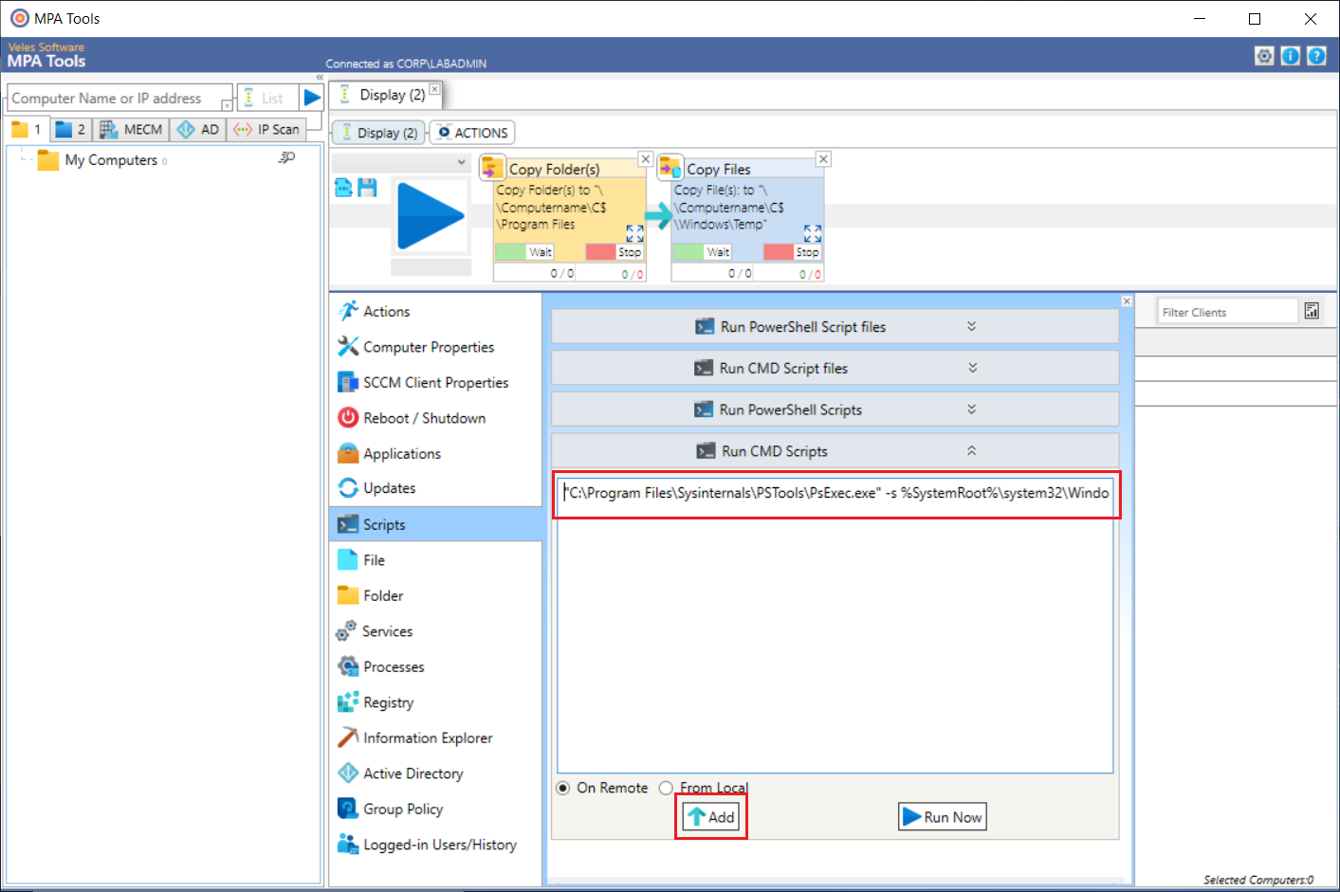Image resolution: width=1340 pixels, height=892 pixels.
Task: Remove the Copy Folder(s) step
Action: (646, 158)
